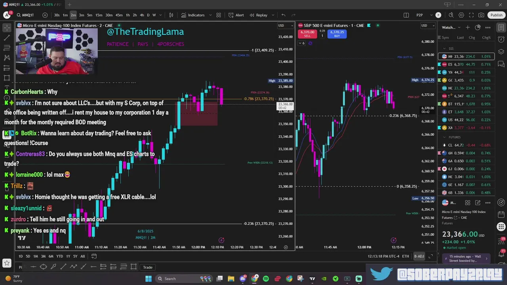Open the object tree layers icon

501,52
